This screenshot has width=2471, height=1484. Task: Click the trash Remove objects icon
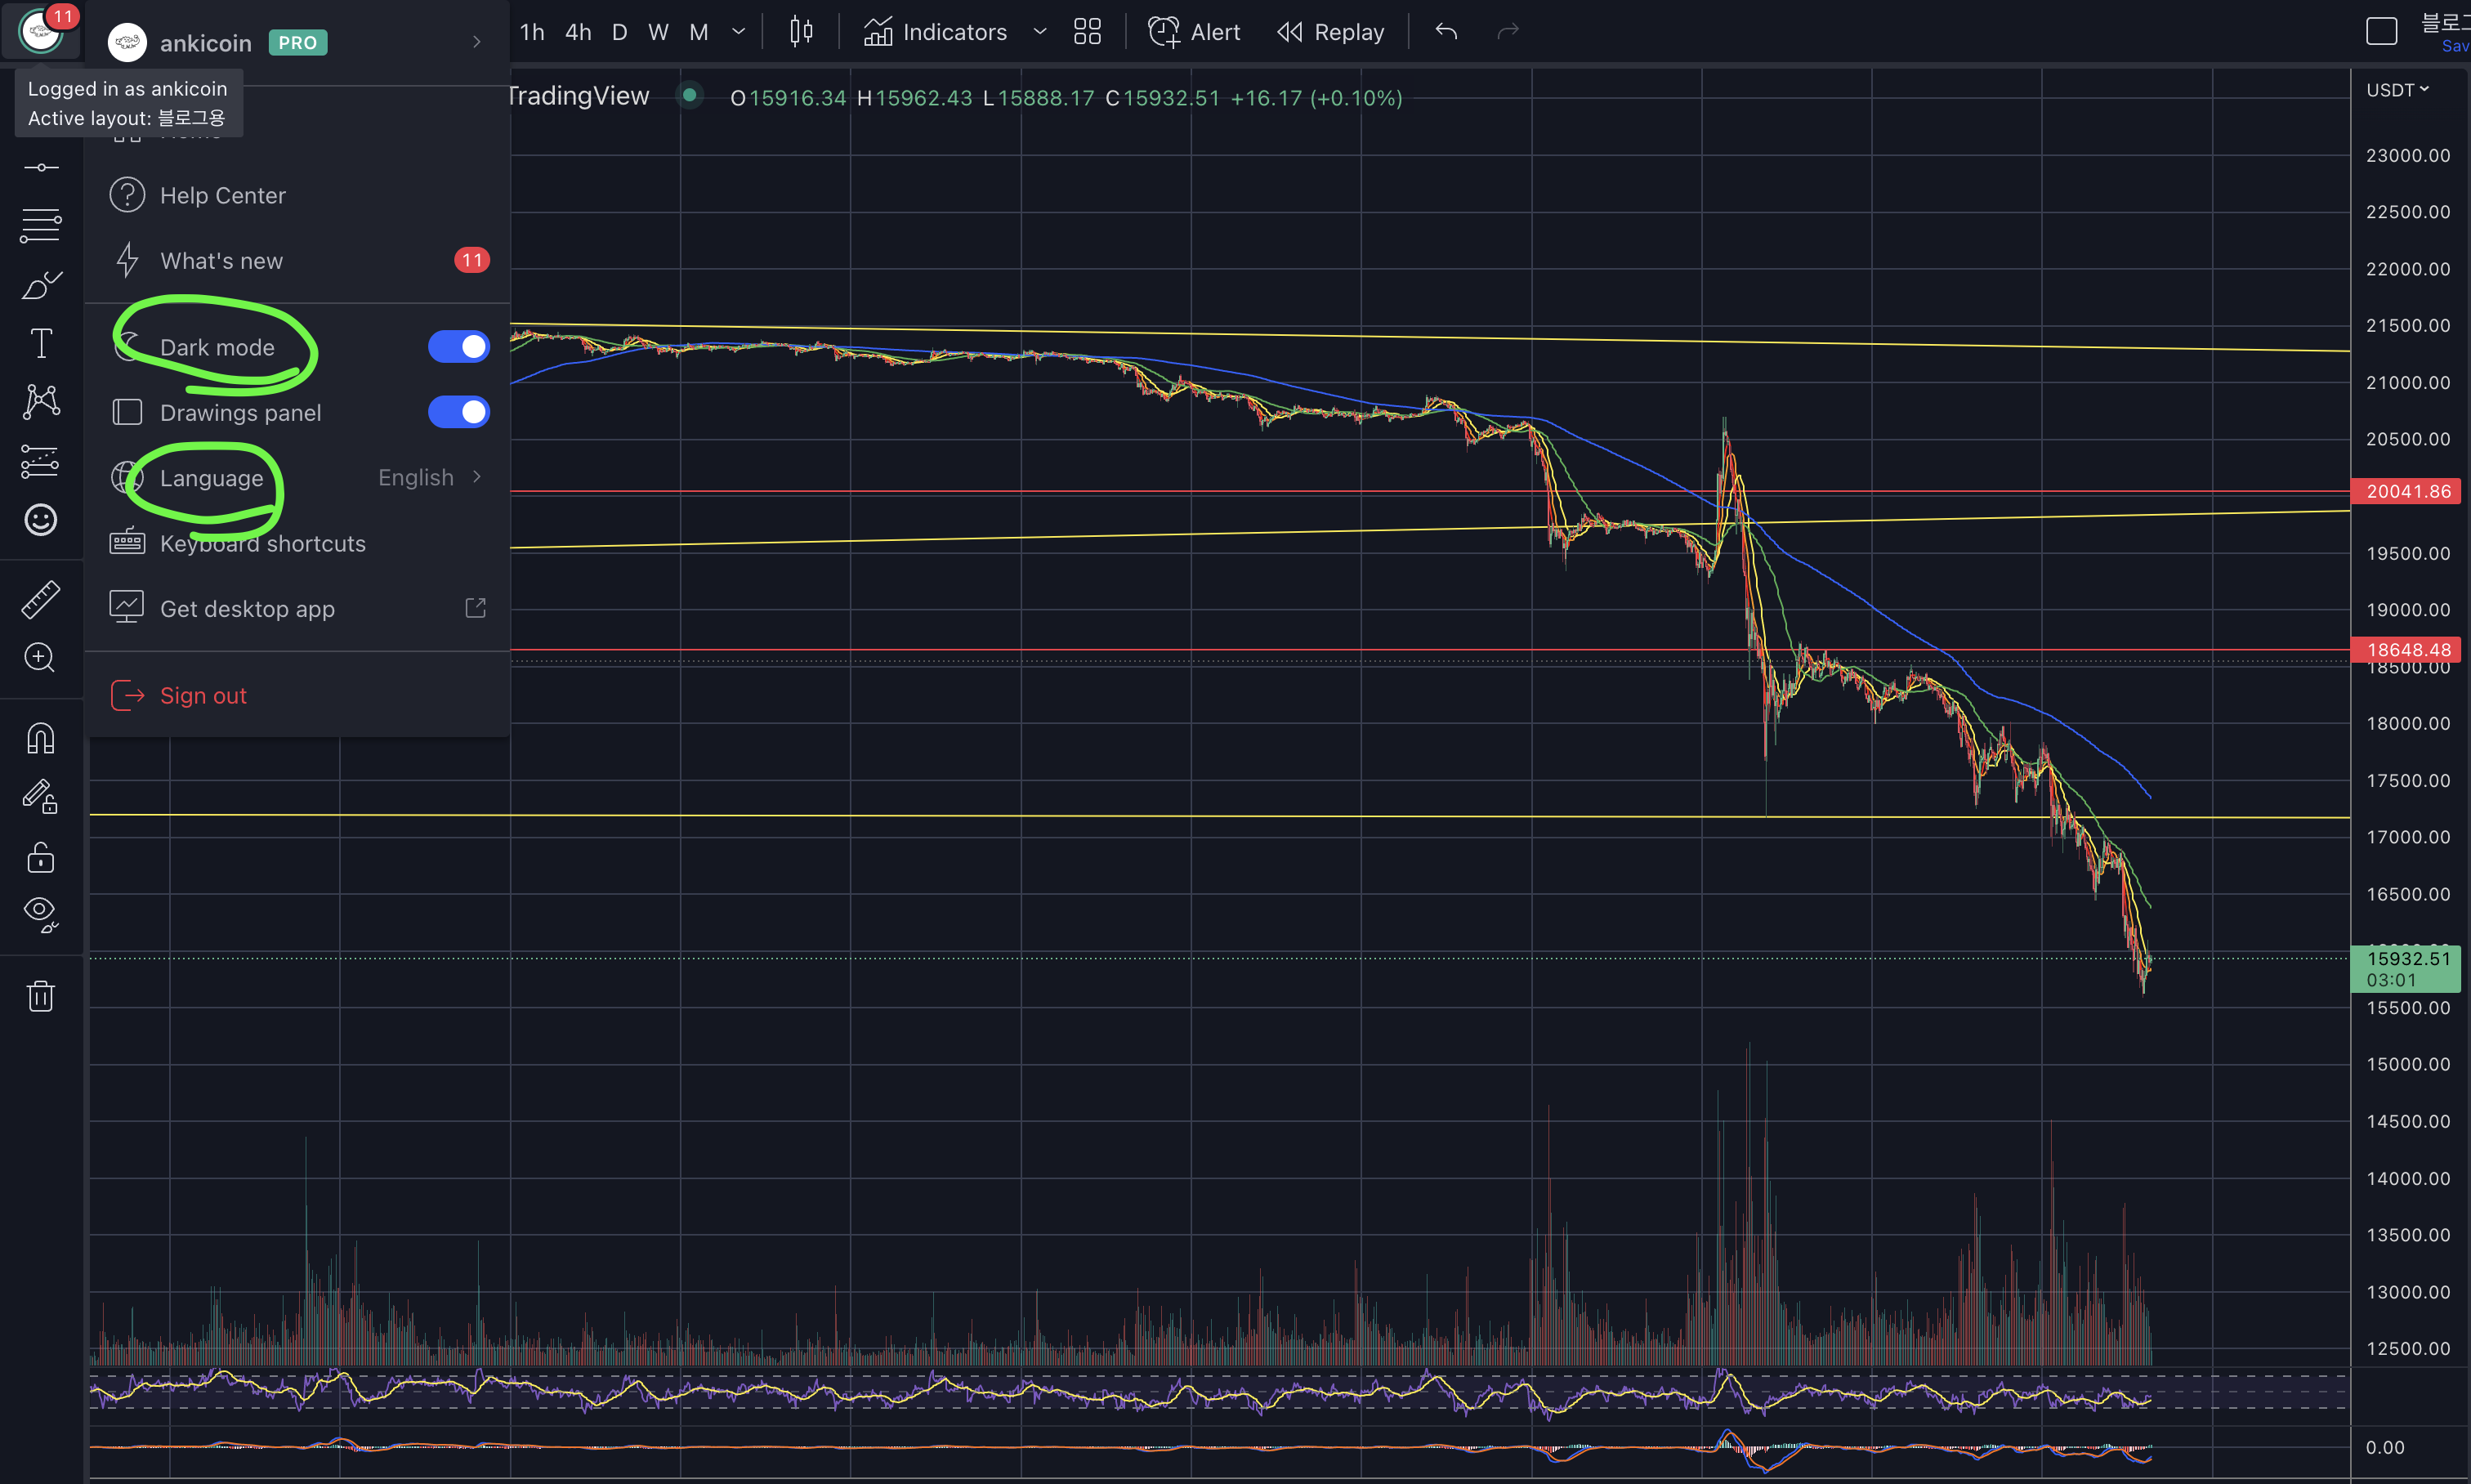coord(41,996)
